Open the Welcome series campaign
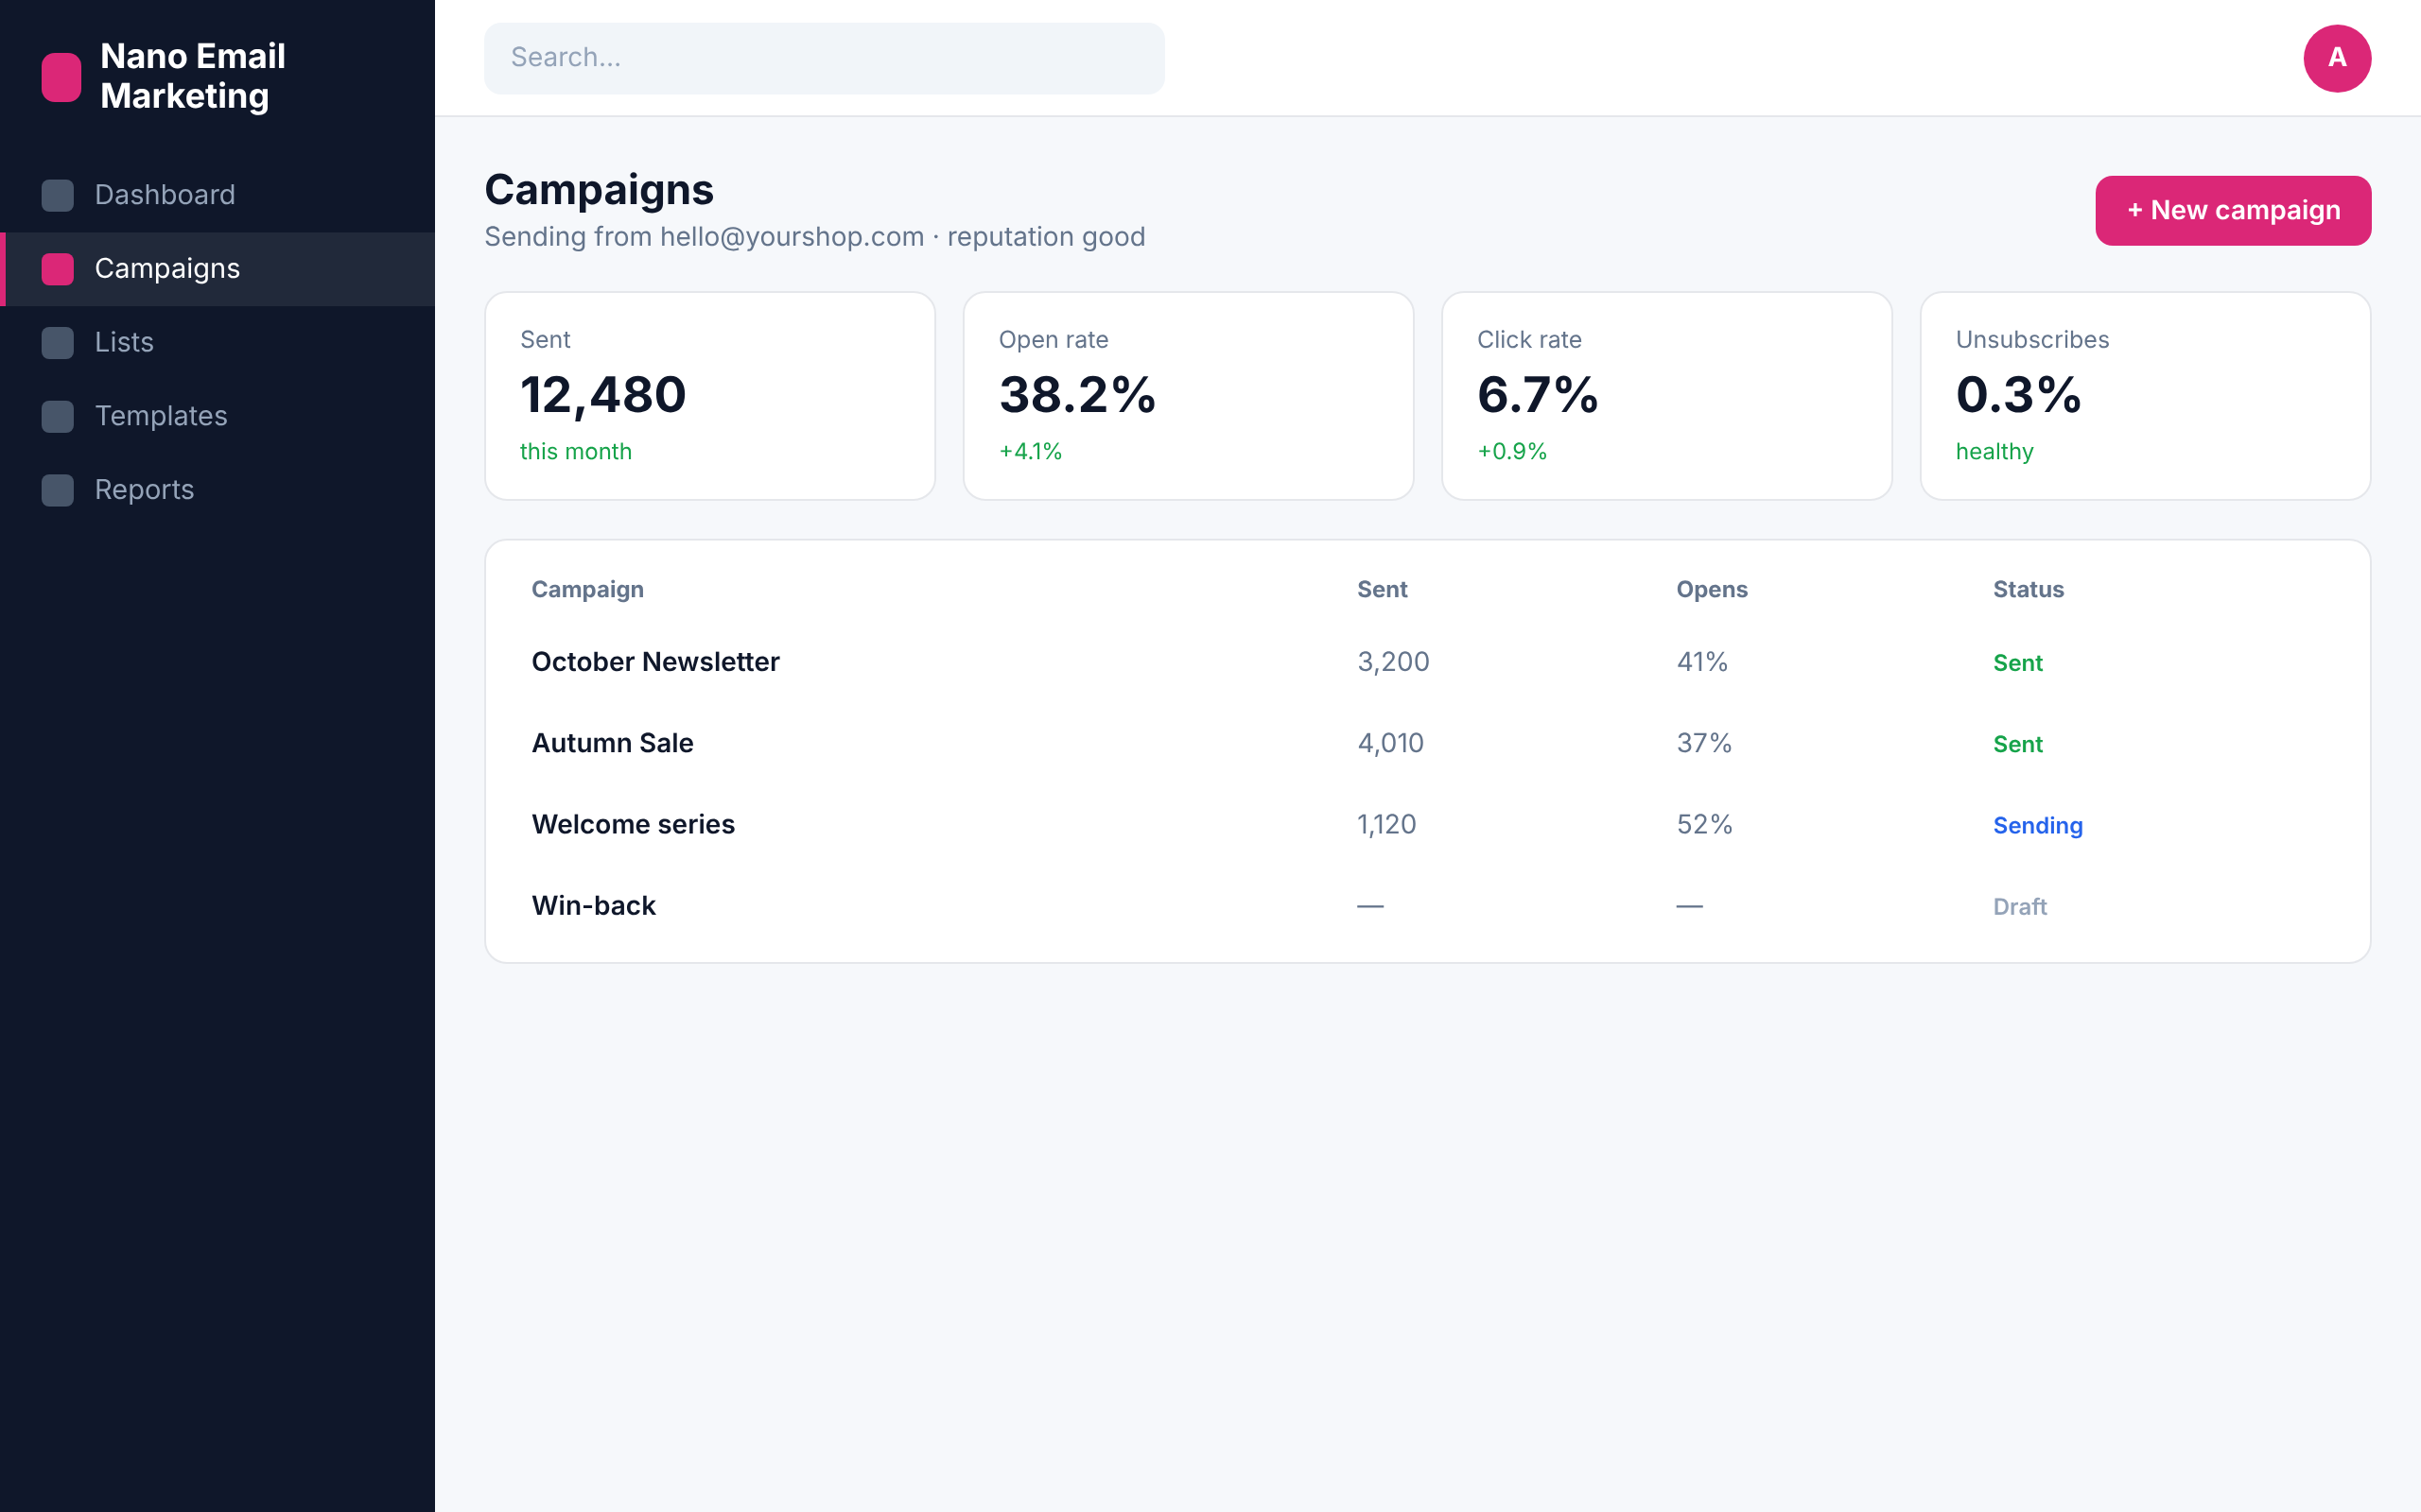 click(x=634, y=824)
